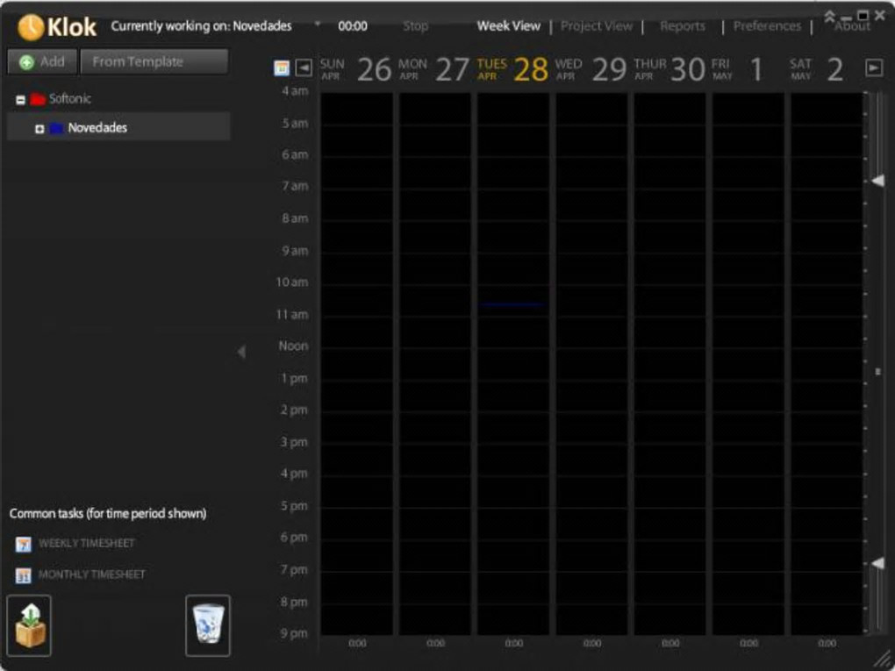
Task: Open the Preferences tab
Action: tap(767, 26)
